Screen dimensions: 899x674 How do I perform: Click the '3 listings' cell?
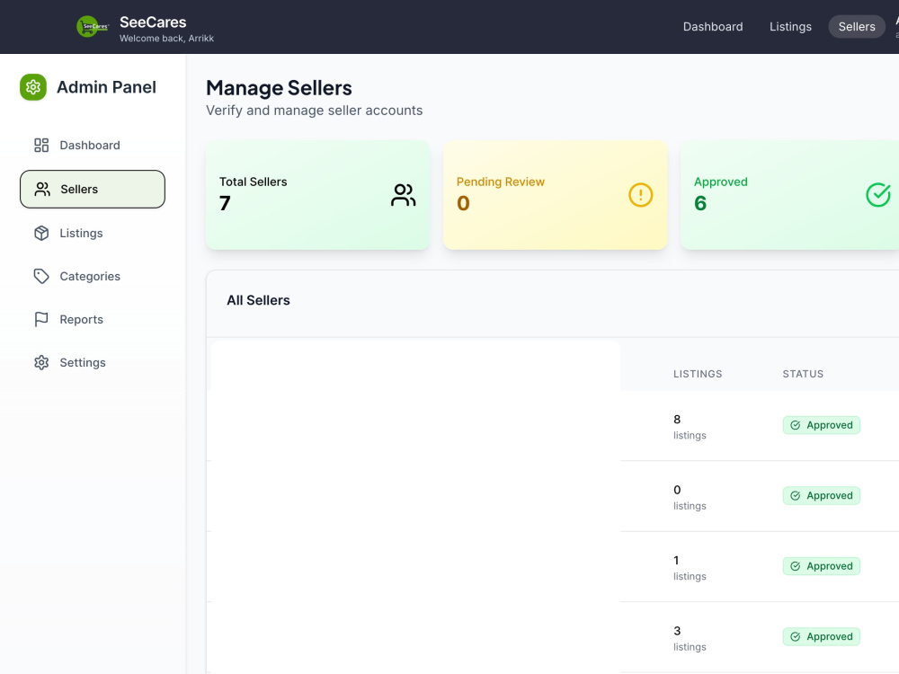click(x=690, y=638)
